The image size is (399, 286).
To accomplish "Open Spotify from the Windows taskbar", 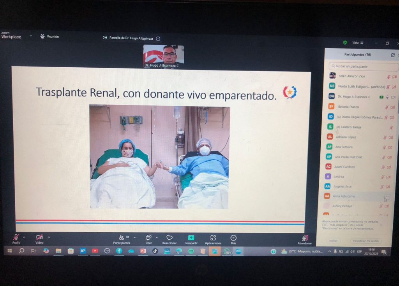I will (x=191, y=251).
